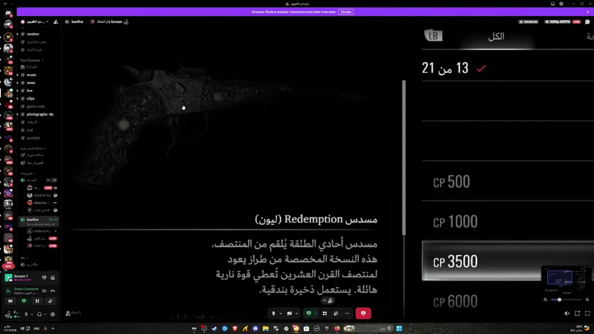Image resolution: width=594 pixels, height=334 pixels.
Task: Dismiss the Invite to Voice row
Action: click(x=55, y=231)
